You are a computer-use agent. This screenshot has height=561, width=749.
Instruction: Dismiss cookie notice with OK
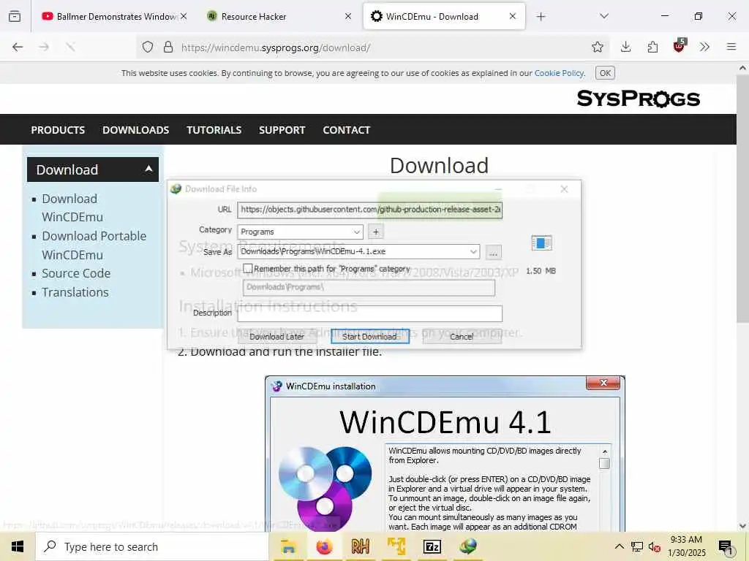click(x=605, y=73)
